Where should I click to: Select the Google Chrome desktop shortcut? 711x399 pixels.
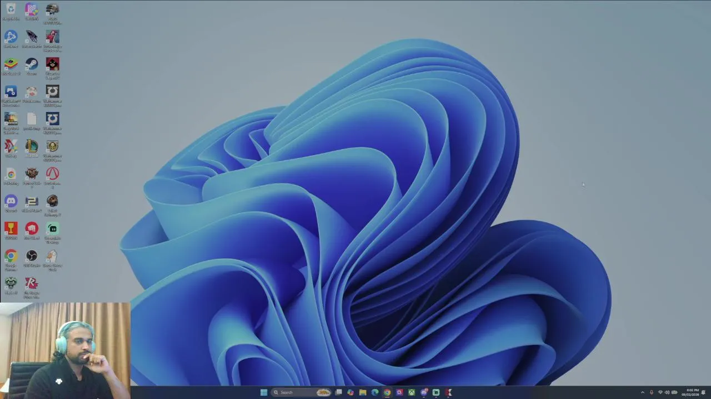click(11, 260)
